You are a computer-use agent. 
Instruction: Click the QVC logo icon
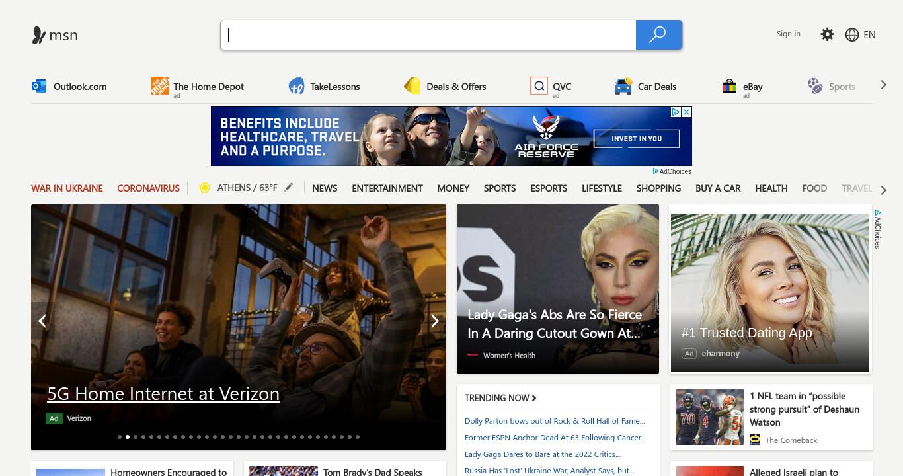coord(539,85)
